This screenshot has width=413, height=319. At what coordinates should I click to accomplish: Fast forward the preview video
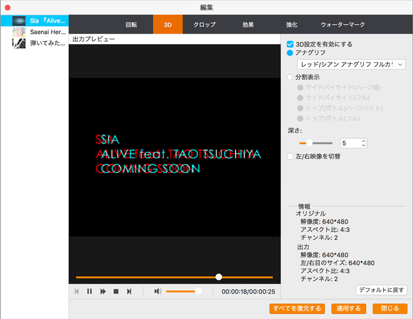(103, 291)
